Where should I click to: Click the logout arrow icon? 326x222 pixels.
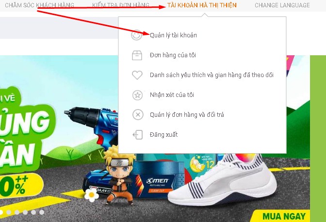coord(138,135)
